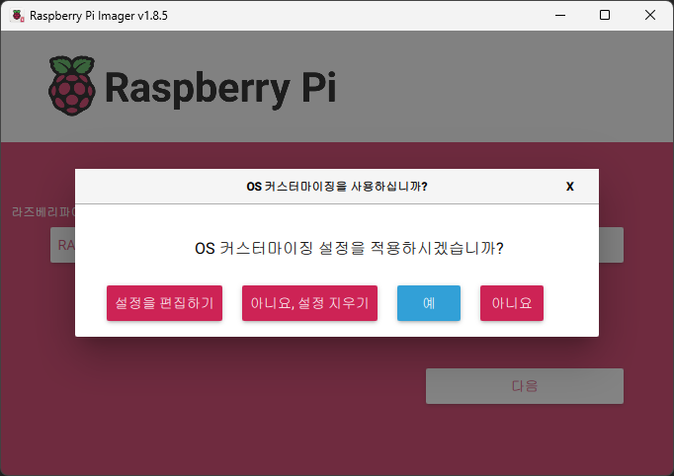Click the dimmed crimson area below the dialog
The height and width of the screenshot is (476, 674).
click(247, 405)
